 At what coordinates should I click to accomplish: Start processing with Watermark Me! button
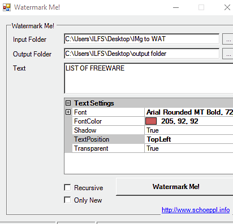pos(175,187)
